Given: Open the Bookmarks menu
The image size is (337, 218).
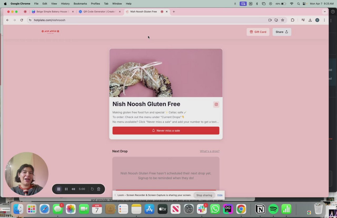Looking at the screenshot, I should click(x=80, y=4).
